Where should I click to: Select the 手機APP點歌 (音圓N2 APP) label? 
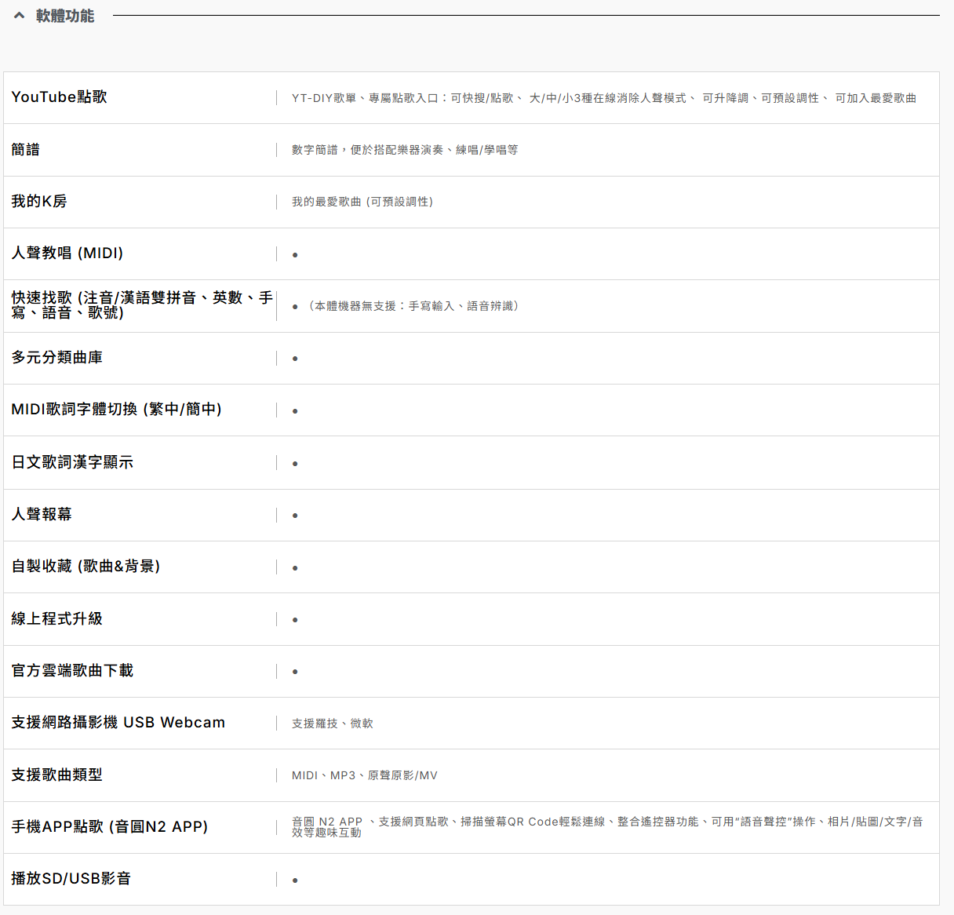pyautogui.click(x=110, y=827)
